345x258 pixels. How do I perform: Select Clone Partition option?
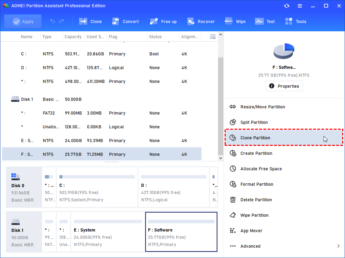[x=284, y=138]
